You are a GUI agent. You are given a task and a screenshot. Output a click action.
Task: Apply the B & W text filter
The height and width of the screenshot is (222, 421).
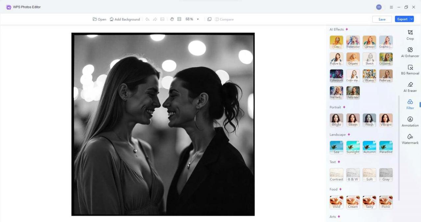pyautogui.click(x=353, y=174)
